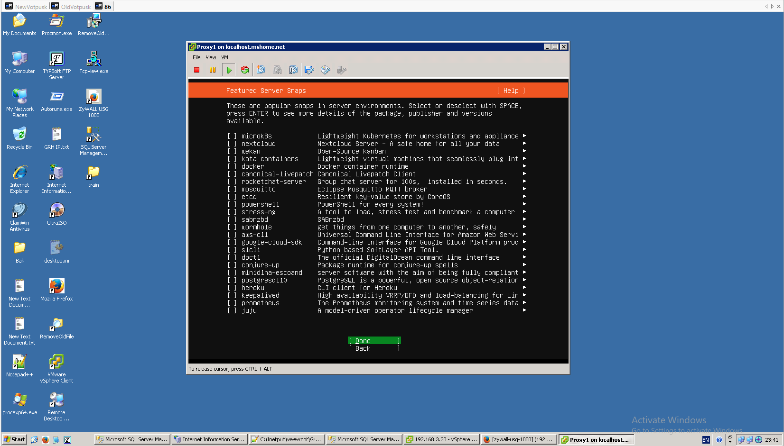Expand details arrow for the stress-ng row
The image size is (784, 446).
[524, 212]
